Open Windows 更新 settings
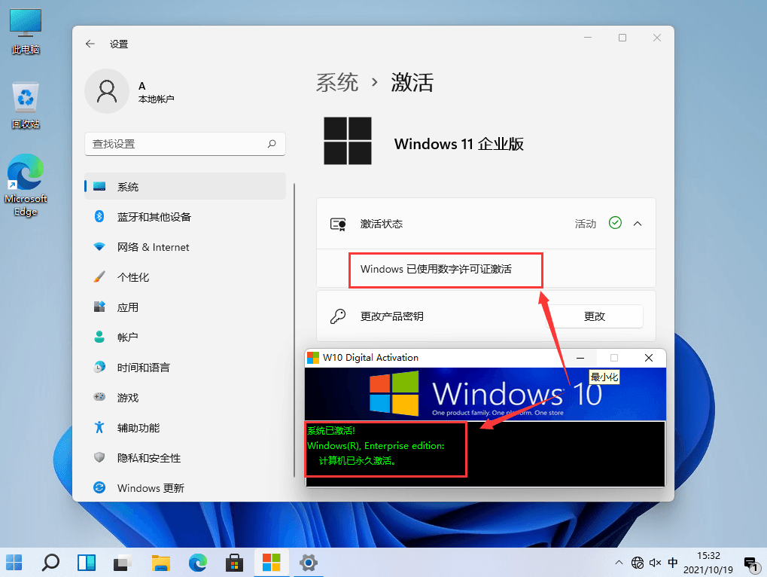Screen dimensions: 767x577 click(x=185, y=488)
